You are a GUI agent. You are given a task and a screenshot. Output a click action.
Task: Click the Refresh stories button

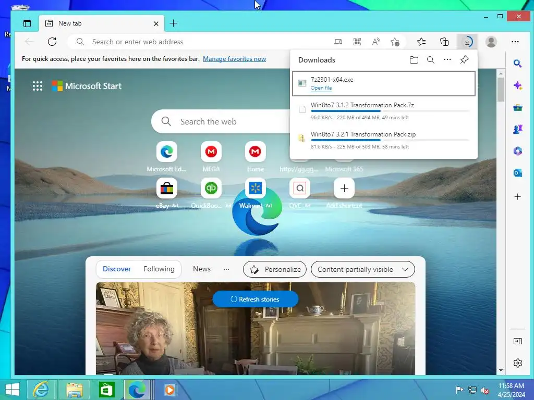pyautogui.click(x=256, y=299)
